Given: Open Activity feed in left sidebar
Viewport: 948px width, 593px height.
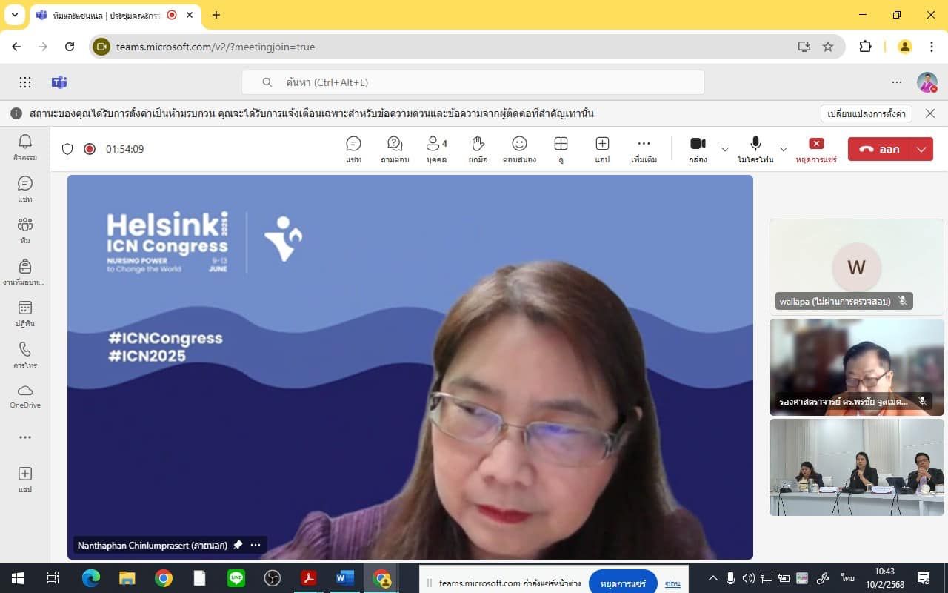Looking at the screenshot, I should 25,147.
